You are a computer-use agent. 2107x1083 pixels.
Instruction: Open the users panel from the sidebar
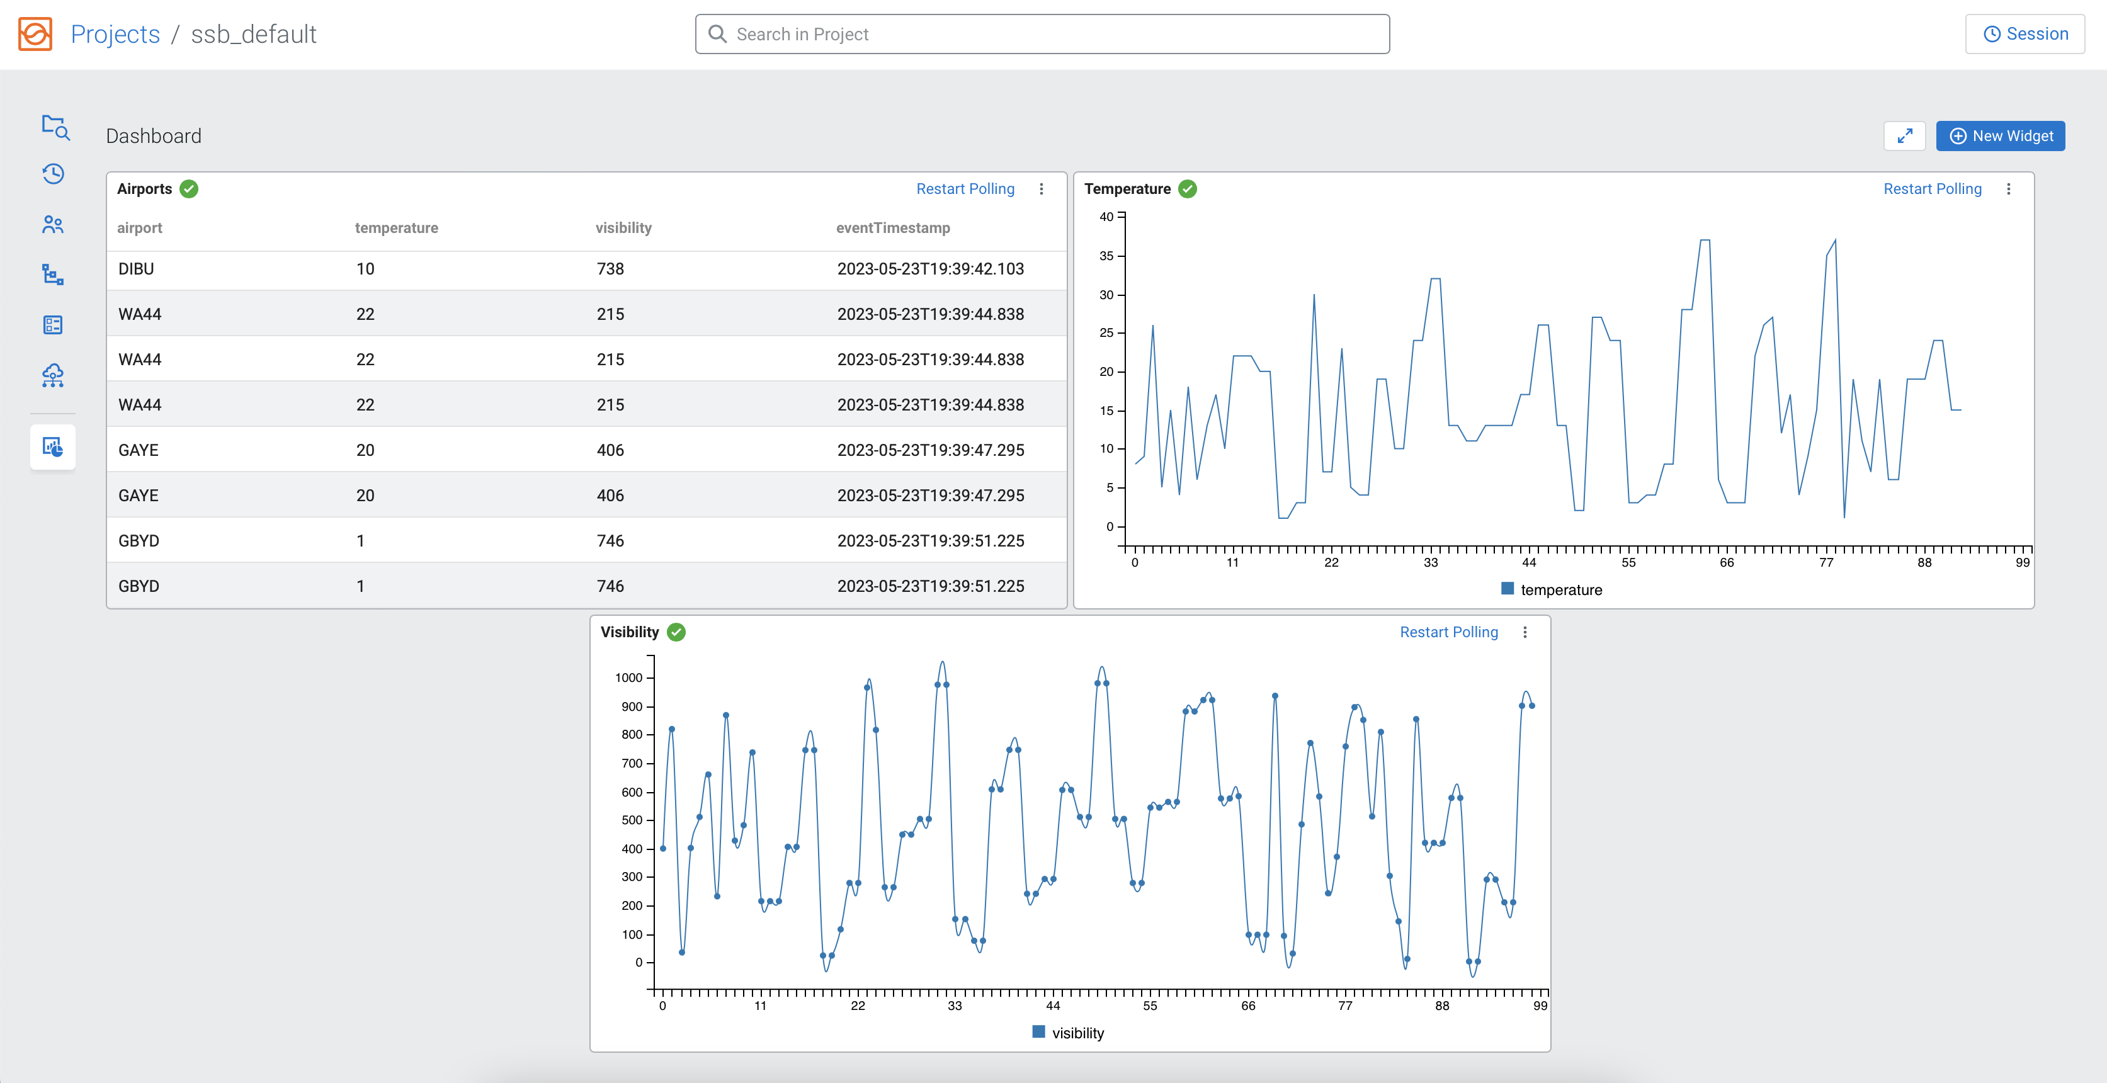[53, 224]
